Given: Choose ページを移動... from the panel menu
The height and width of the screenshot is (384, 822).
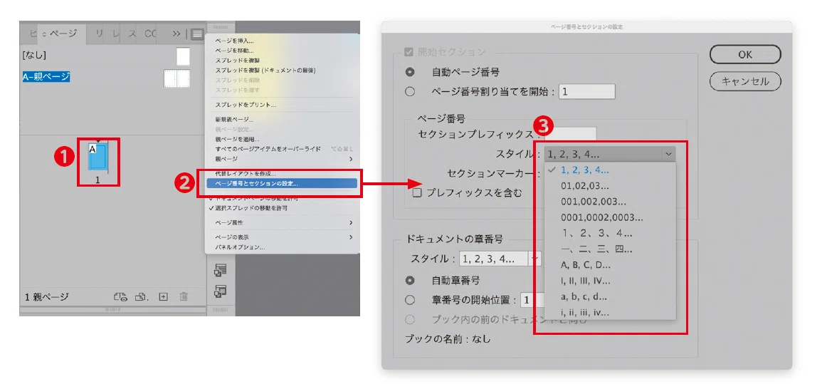Looking at the screenshot, I should click(234, 51).
